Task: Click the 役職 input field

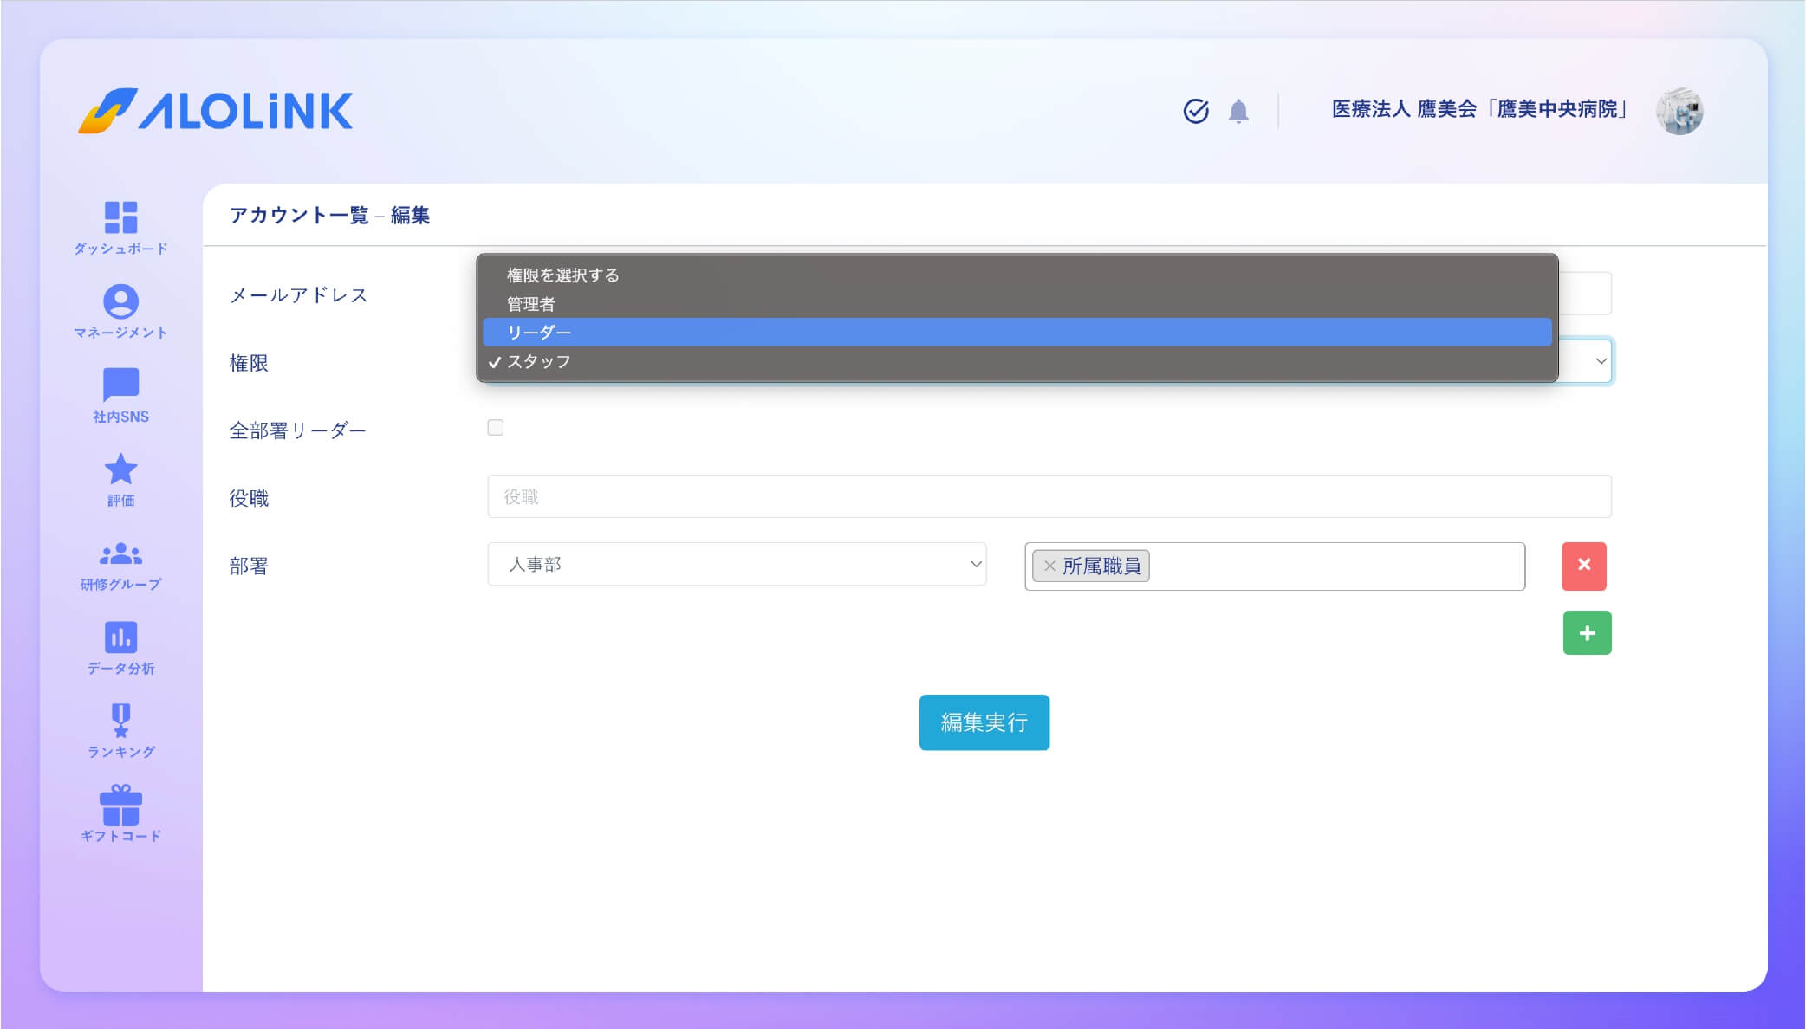Action: pos(1049,497)
